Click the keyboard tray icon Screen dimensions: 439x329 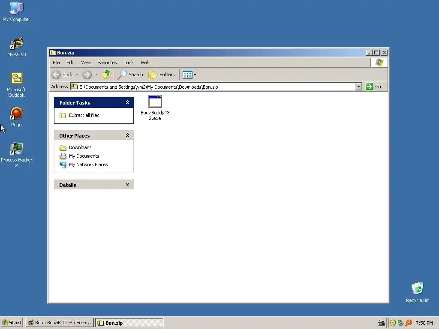tap(381, 323)
